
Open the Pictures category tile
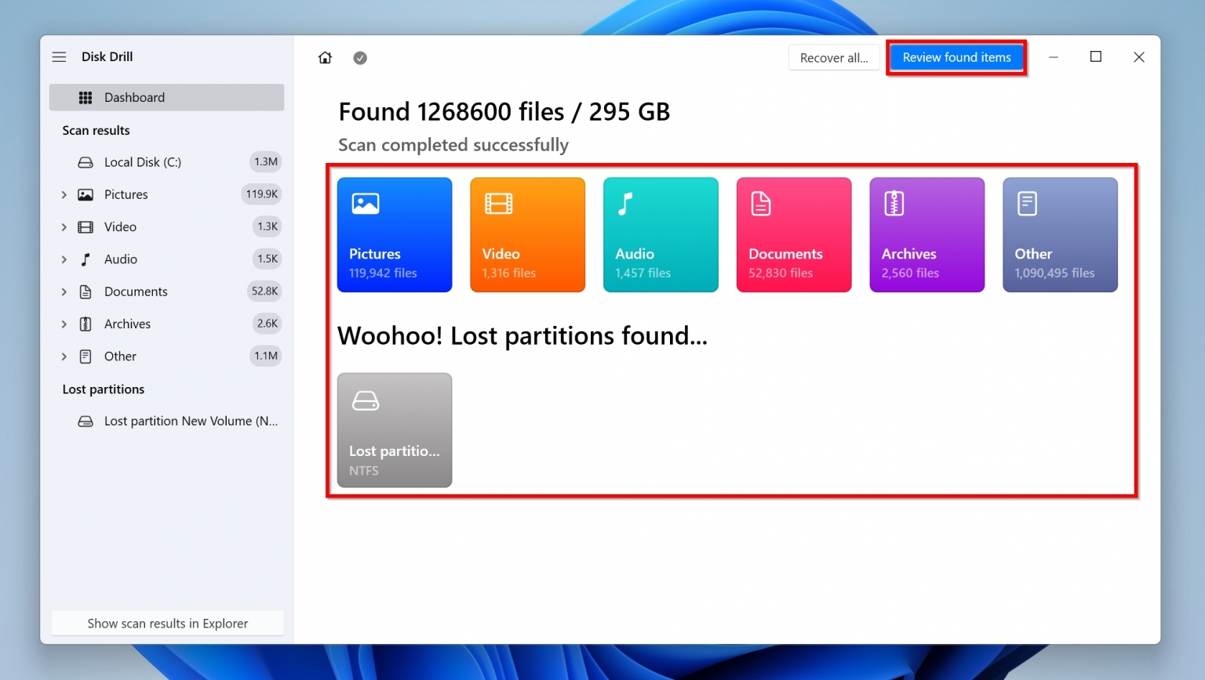395,234
